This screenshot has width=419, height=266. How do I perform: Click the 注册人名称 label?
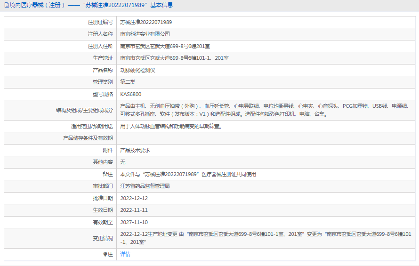100,34
